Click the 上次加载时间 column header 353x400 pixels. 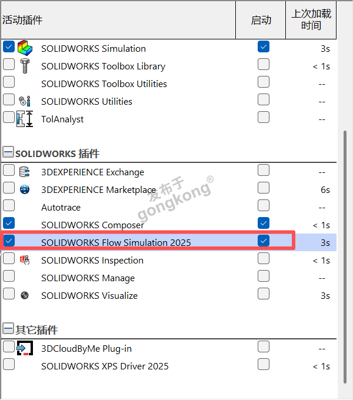click(311, 19)
